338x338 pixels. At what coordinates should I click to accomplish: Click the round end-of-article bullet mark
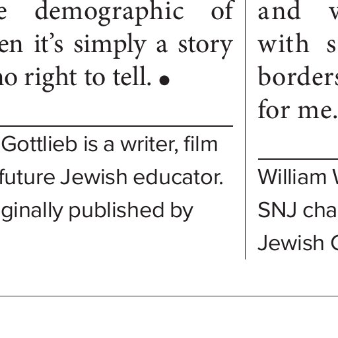164,81
